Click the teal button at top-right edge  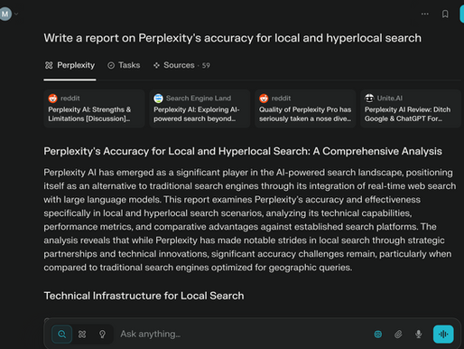(x=462, y=14)
